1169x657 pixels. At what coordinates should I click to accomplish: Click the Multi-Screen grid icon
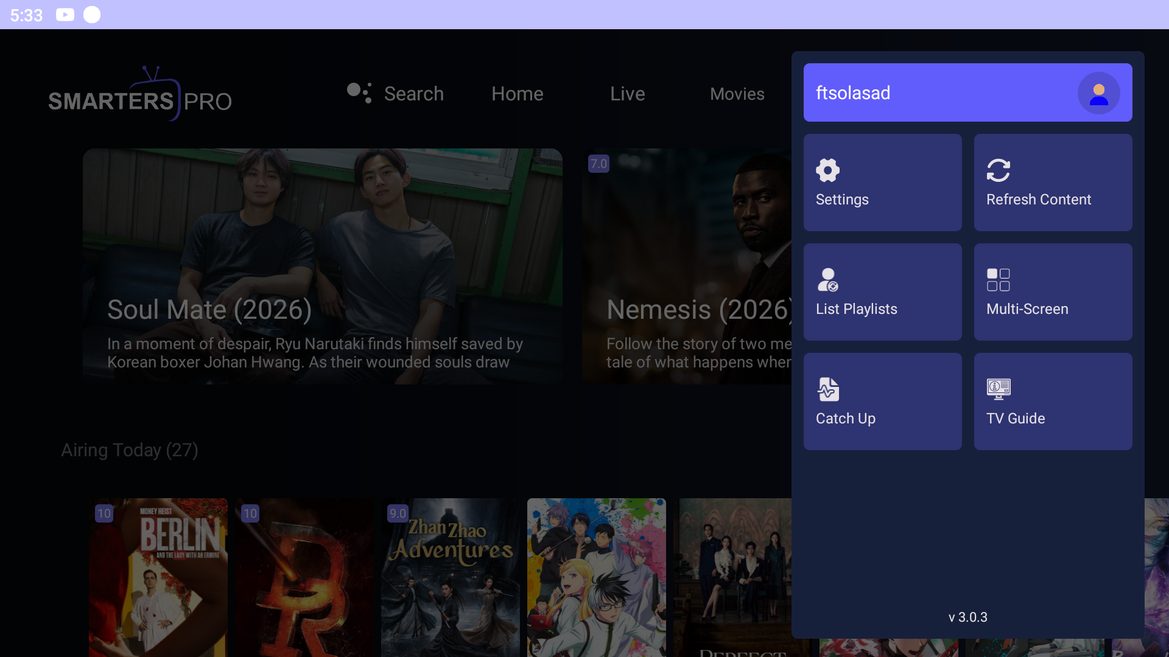click(999, 280)
